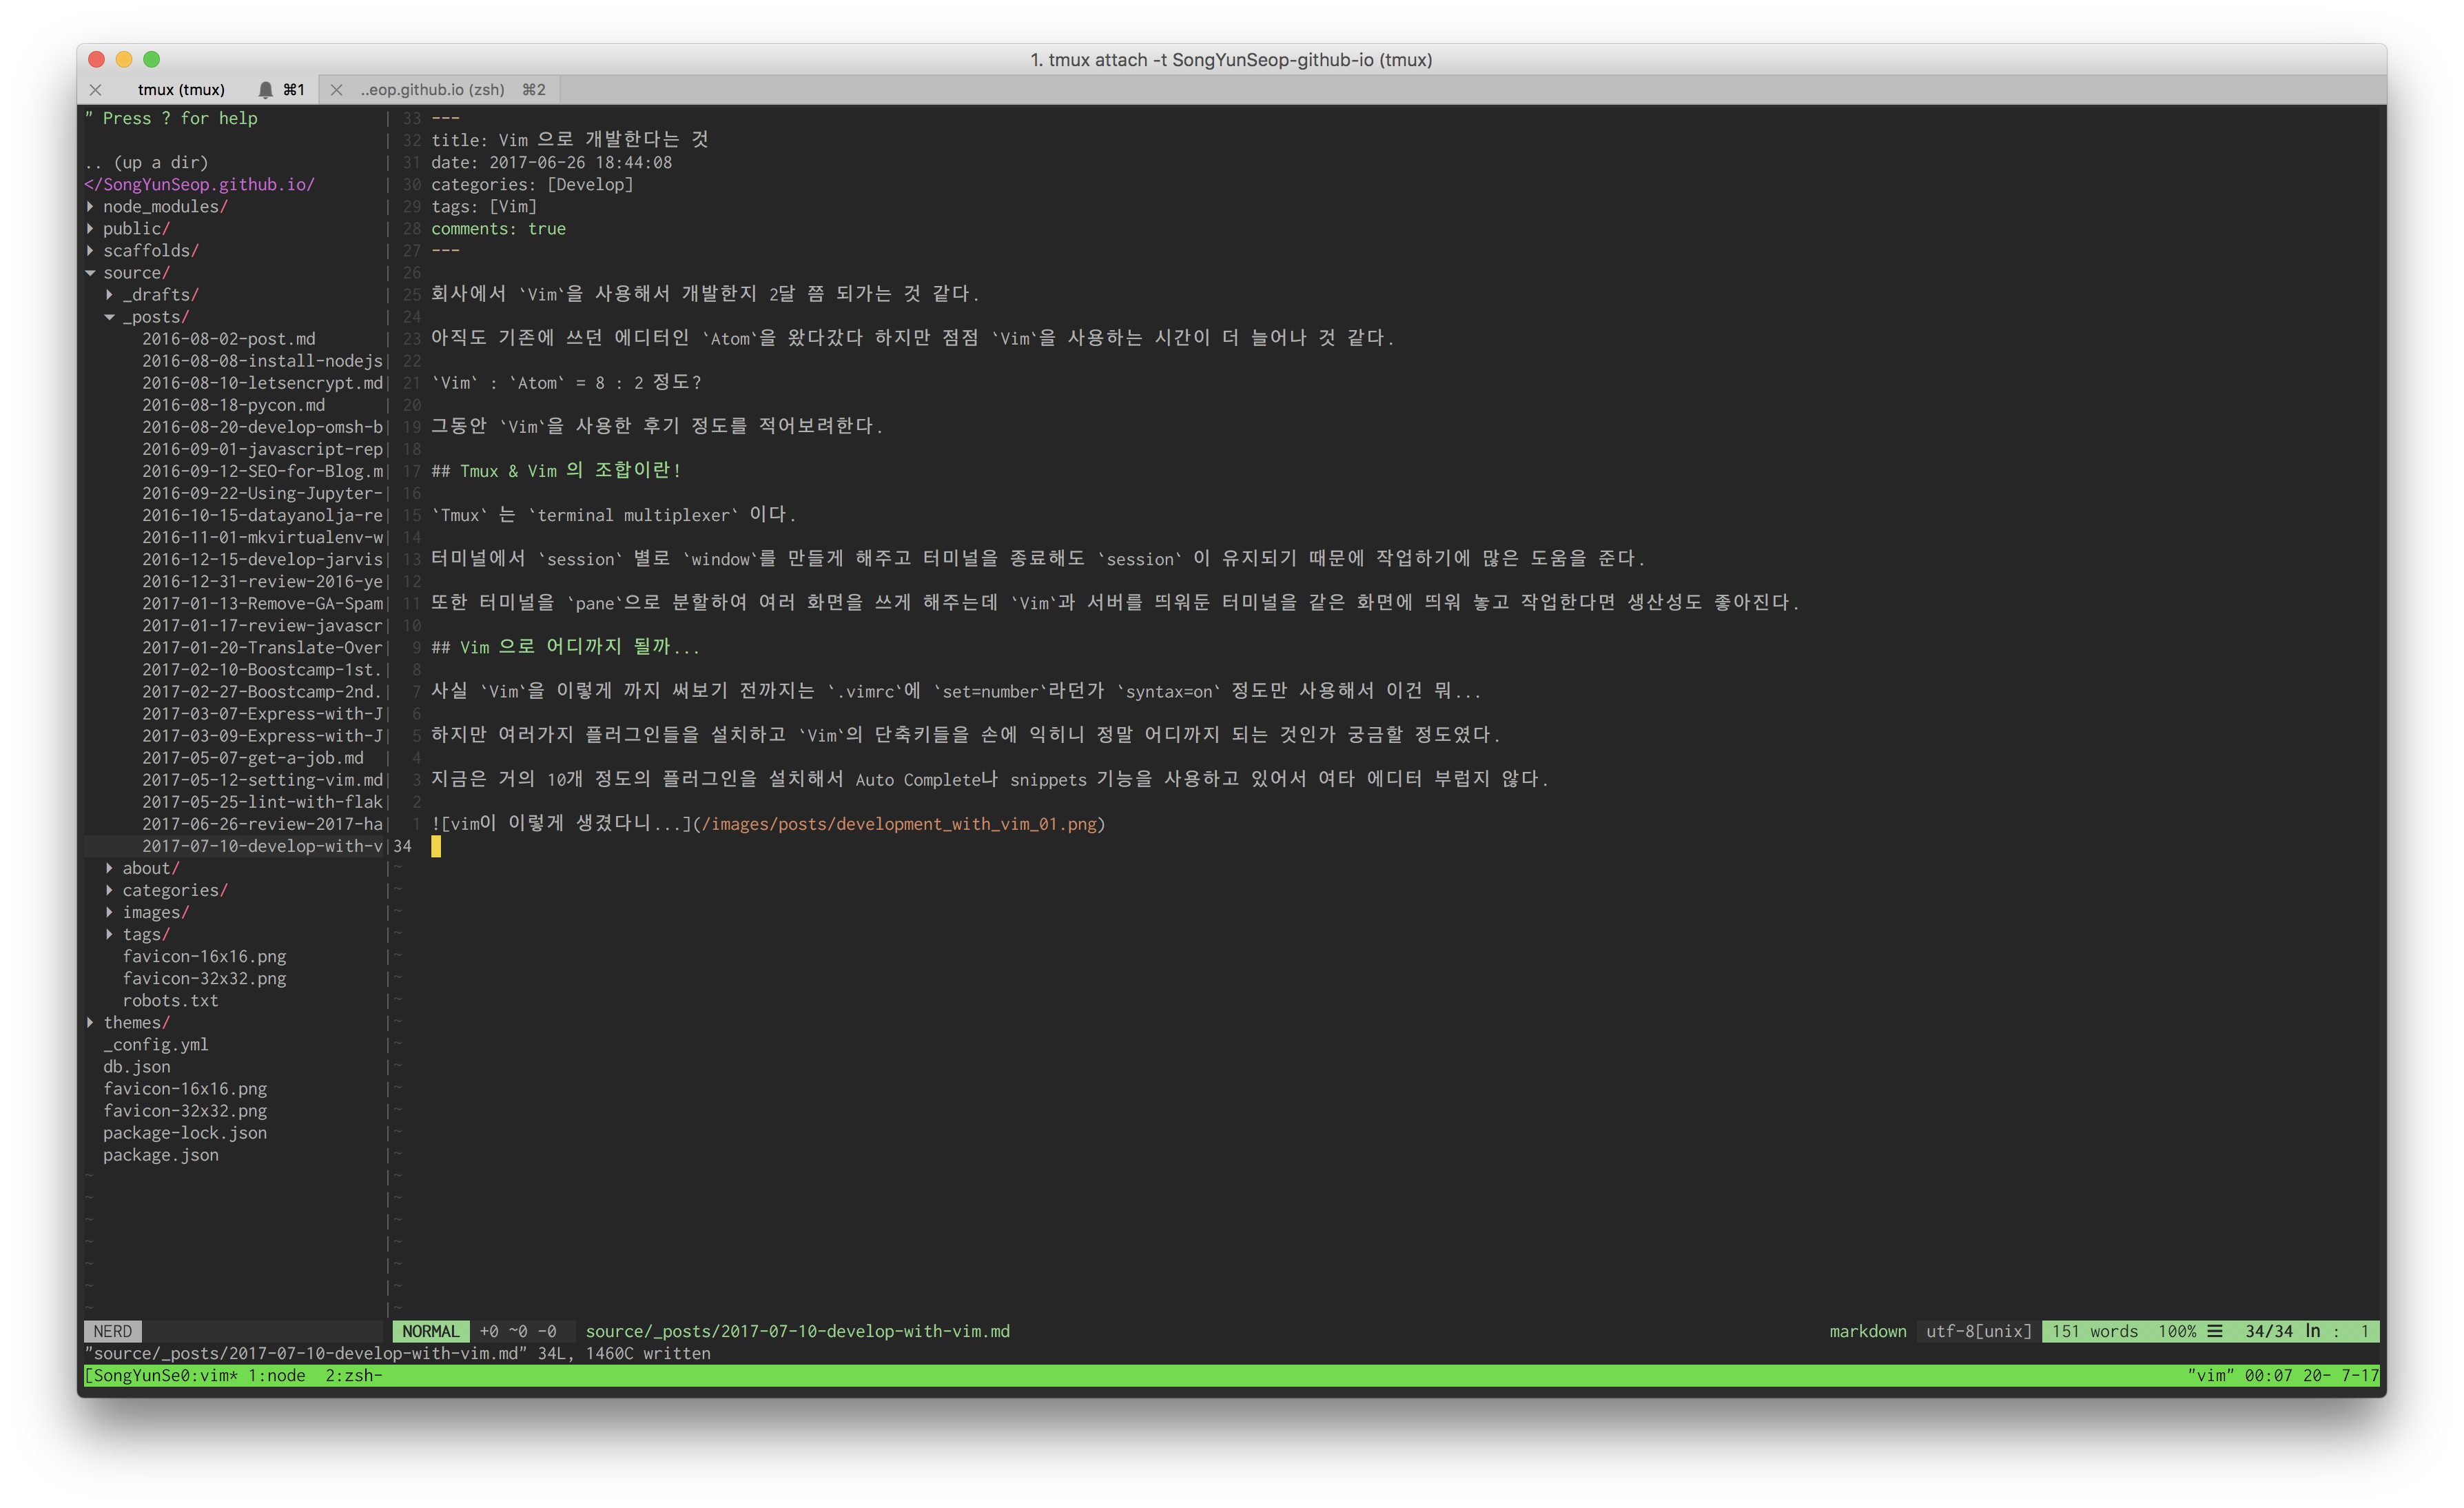Click the 'categories: [Develop]' line

(x=532, y=184)
